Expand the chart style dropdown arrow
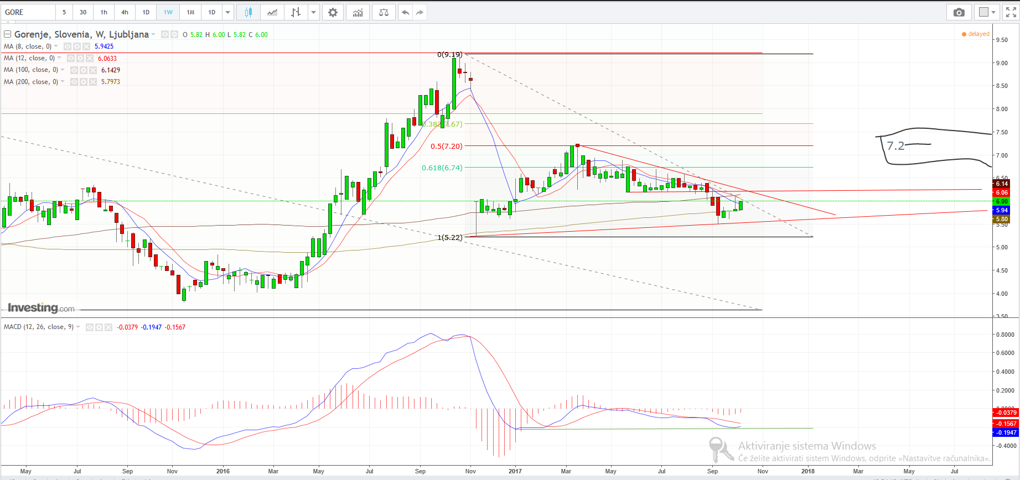 click(314, 12)
